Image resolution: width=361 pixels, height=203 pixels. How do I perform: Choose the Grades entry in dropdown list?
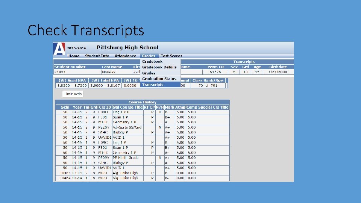(160, 73)
